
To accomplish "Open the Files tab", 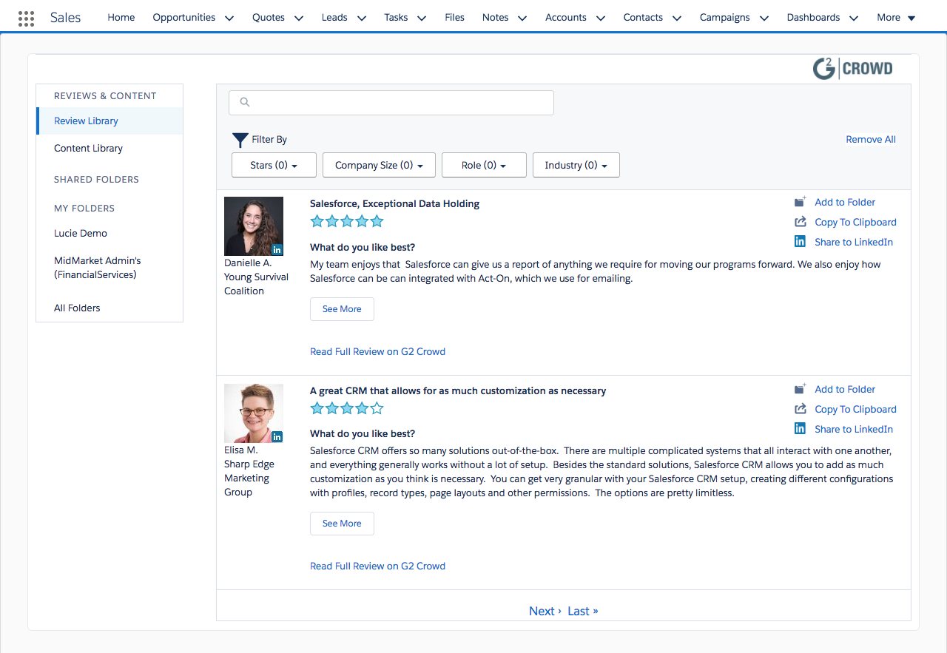I will tap(455, 17).
